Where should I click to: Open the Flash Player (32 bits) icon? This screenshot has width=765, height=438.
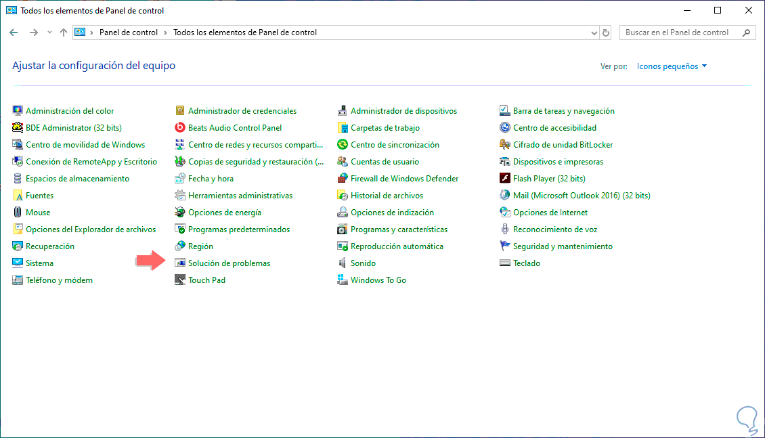tap(505, 179)
